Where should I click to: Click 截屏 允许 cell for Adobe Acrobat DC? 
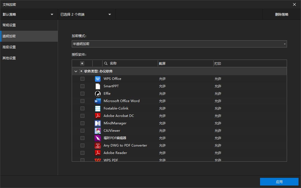click(x=162, y=116)
